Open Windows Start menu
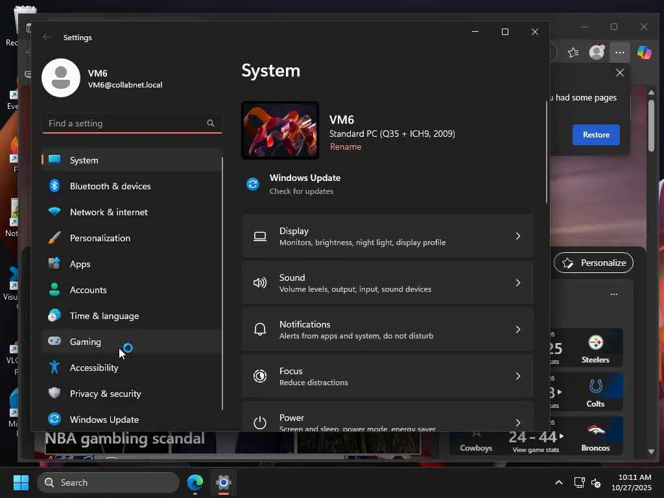 point(21,482)
